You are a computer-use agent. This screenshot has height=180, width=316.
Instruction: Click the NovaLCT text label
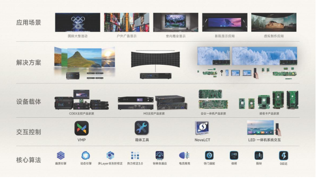pos(202,140)
